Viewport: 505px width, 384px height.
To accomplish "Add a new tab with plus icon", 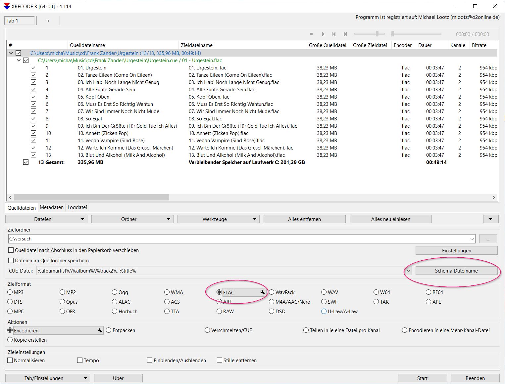I will coord(48,21).
